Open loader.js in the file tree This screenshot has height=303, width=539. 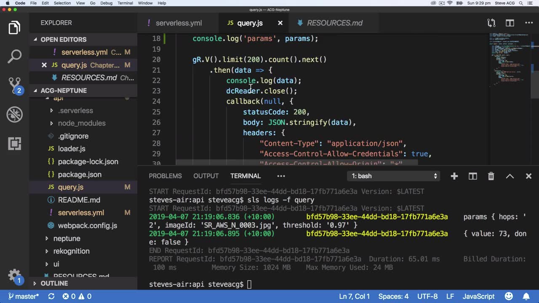(x=72, y=149)
